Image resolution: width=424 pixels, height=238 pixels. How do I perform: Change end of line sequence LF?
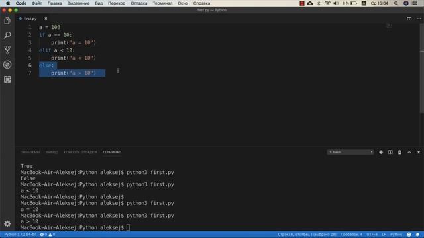pyautogui.click(x=384, y=235)
